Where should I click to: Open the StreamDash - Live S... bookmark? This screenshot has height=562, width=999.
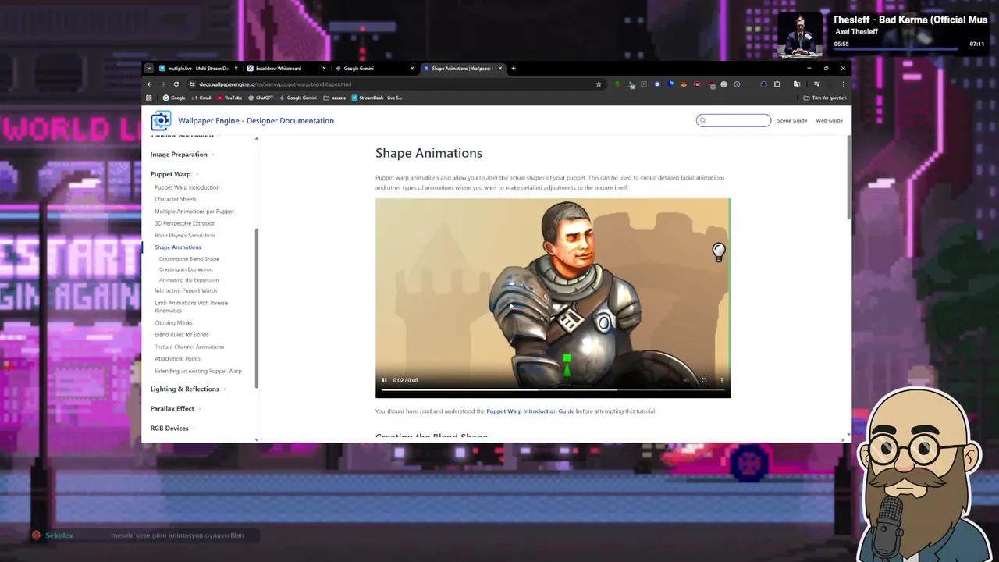tap(377, 98)
